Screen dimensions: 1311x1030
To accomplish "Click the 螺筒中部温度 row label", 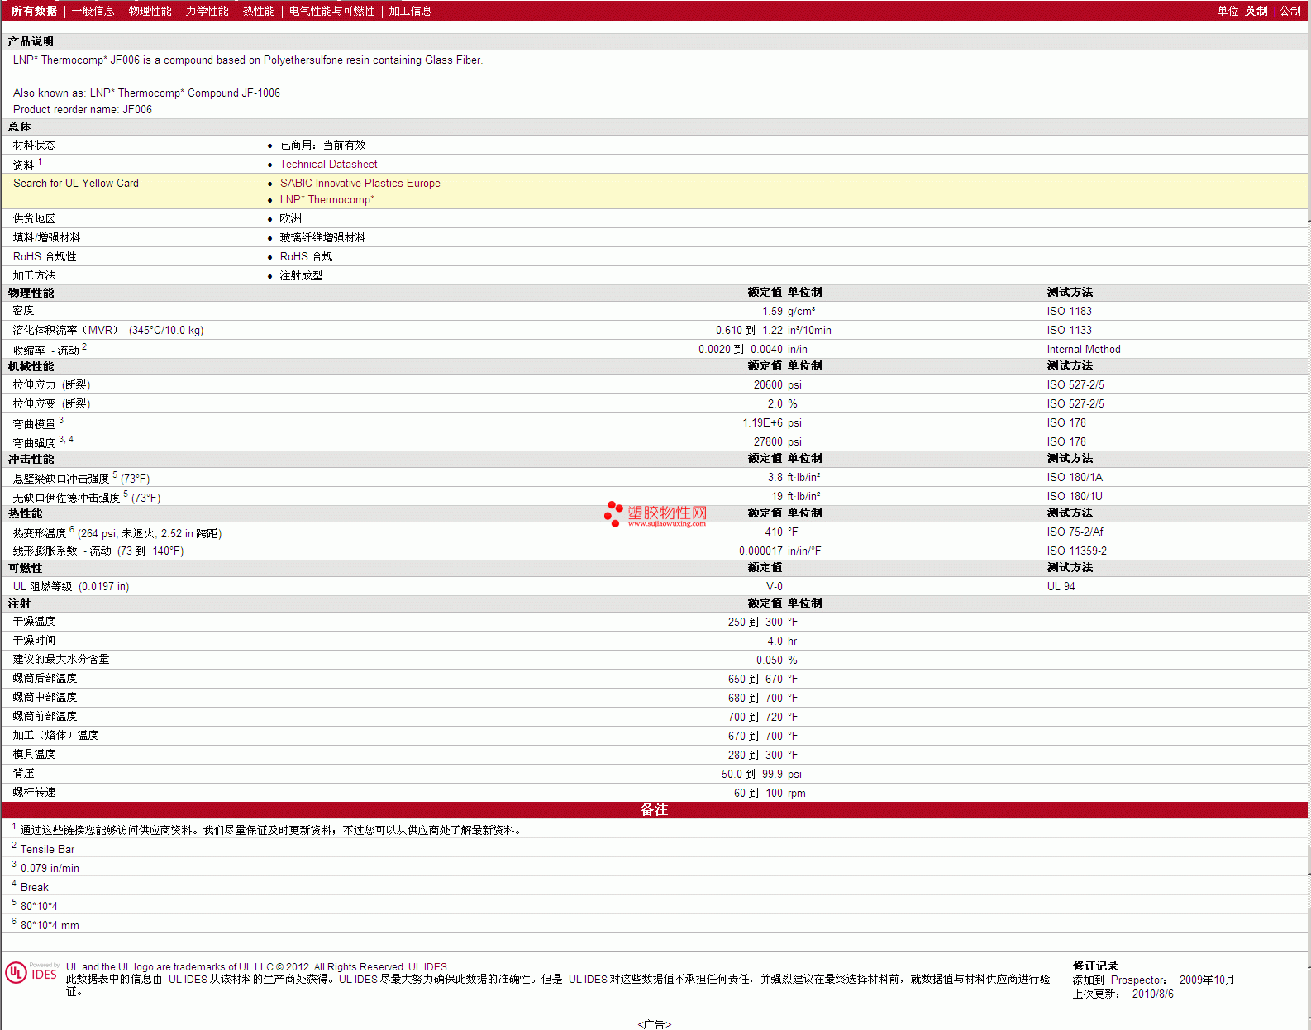I will coord(45,698).
